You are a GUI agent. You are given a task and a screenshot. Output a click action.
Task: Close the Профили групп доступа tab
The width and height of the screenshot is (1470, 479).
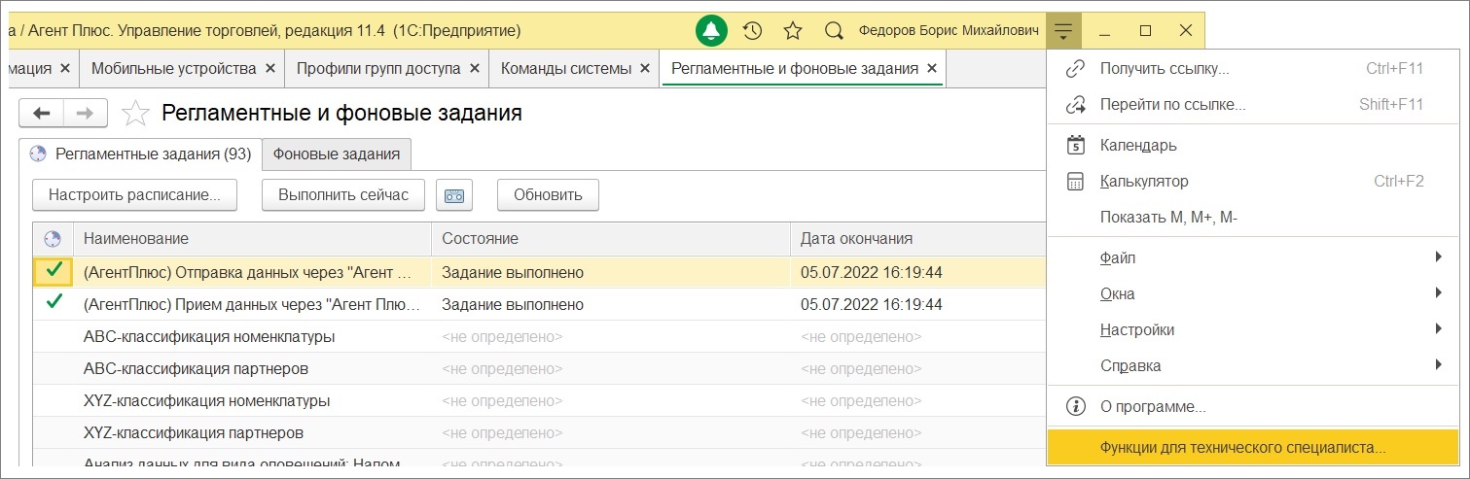[x=474, y=69]
